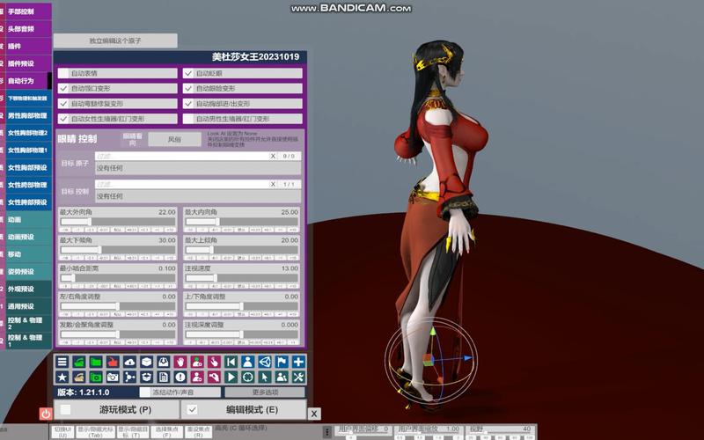Click the cloud download icon
Viewport: 704px width, 440px height.
pyautogui.click(x=129, y=362)
